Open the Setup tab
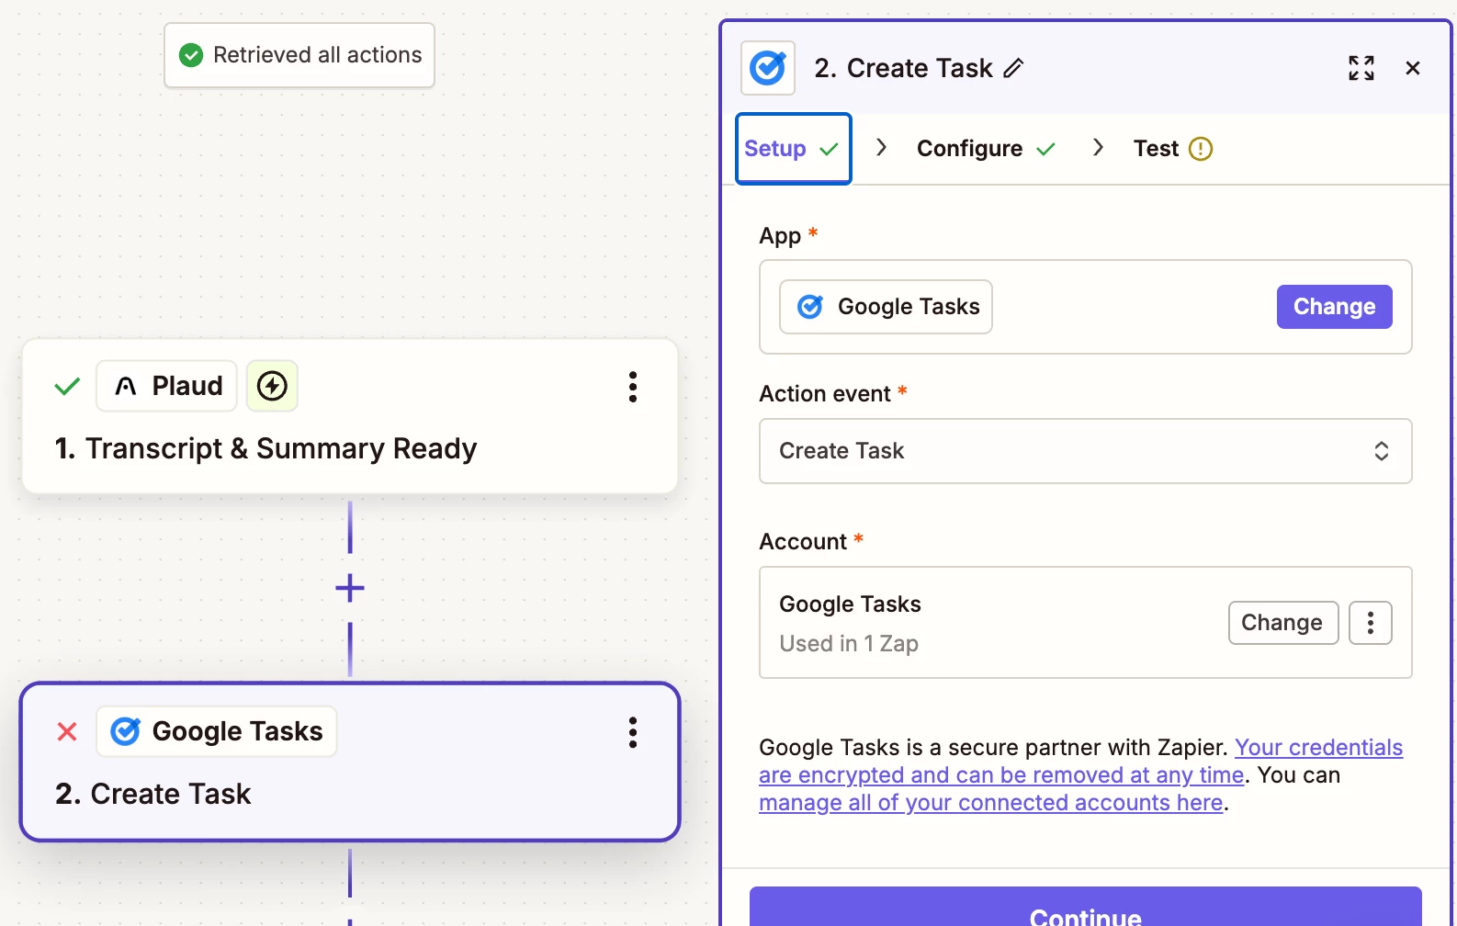1457x926 pixels. pos(794,149)
